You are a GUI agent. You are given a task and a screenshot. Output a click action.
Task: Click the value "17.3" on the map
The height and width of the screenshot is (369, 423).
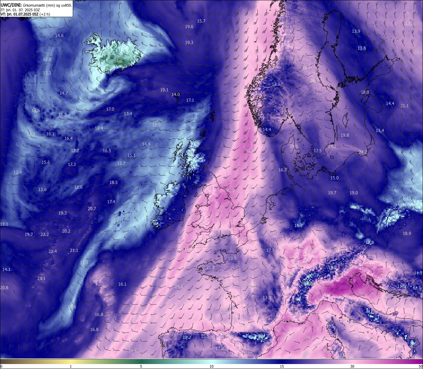72,164
